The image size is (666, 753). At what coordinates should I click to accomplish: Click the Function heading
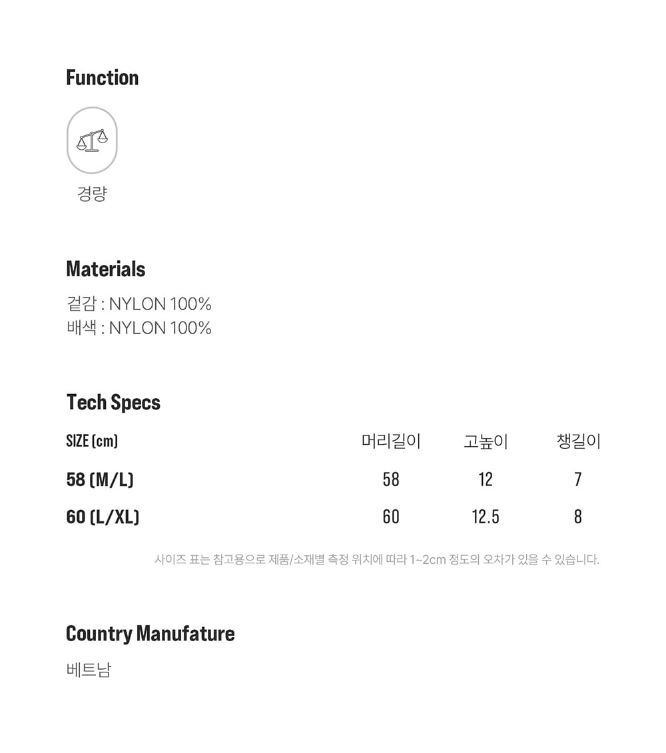[x=103, y=78]
